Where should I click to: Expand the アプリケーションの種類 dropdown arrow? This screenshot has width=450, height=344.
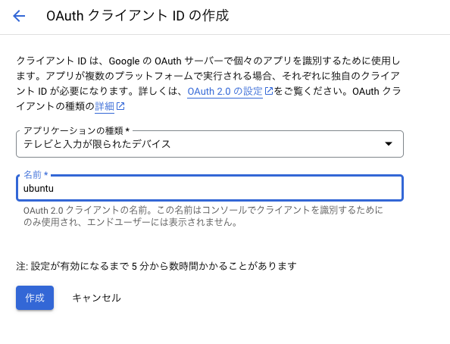(x=389, y=143)
